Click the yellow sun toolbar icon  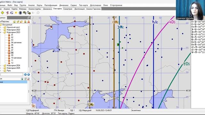point(16,13)
